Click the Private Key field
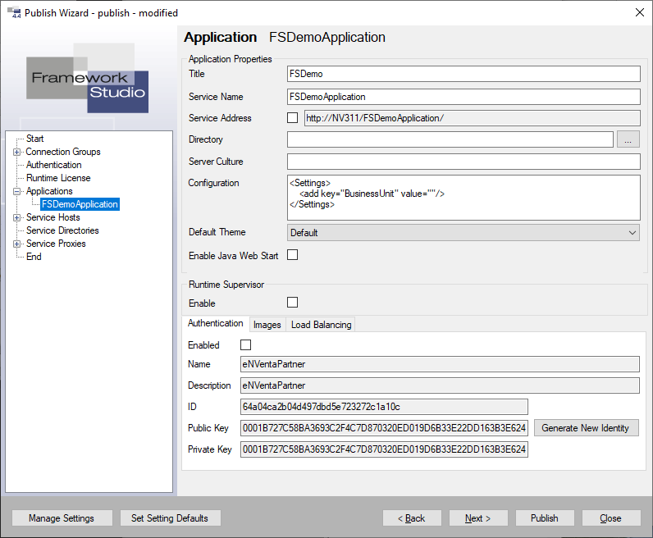Viewport: 653px width, 538px height. [384, 449]
